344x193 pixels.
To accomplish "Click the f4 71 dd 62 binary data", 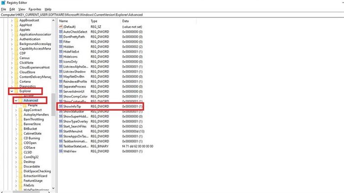I will 138,146.
